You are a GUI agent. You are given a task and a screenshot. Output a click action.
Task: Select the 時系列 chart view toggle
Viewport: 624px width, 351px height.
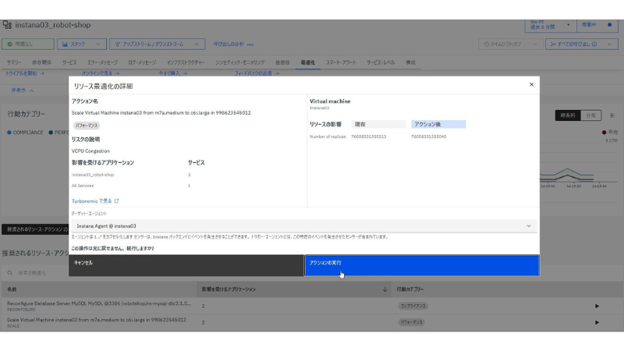coord(568,115)
